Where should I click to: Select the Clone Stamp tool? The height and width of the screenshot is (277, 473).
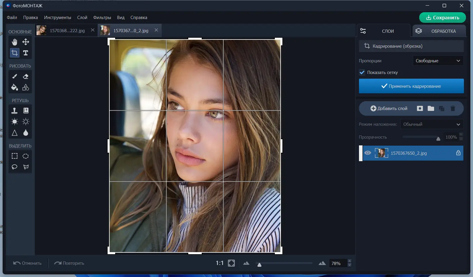pyautogui.click(x=14, y=111)
